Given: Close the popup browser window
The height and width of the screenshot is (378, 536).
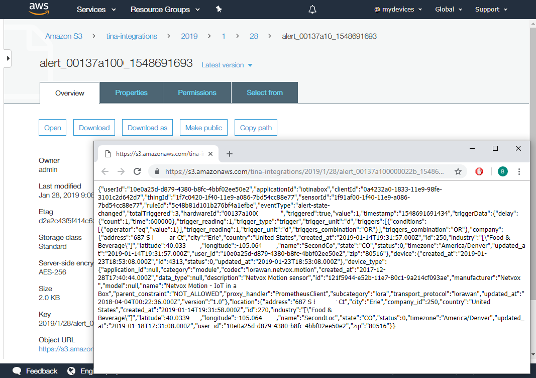Looking at the screenshot, I should click(518, 148).
